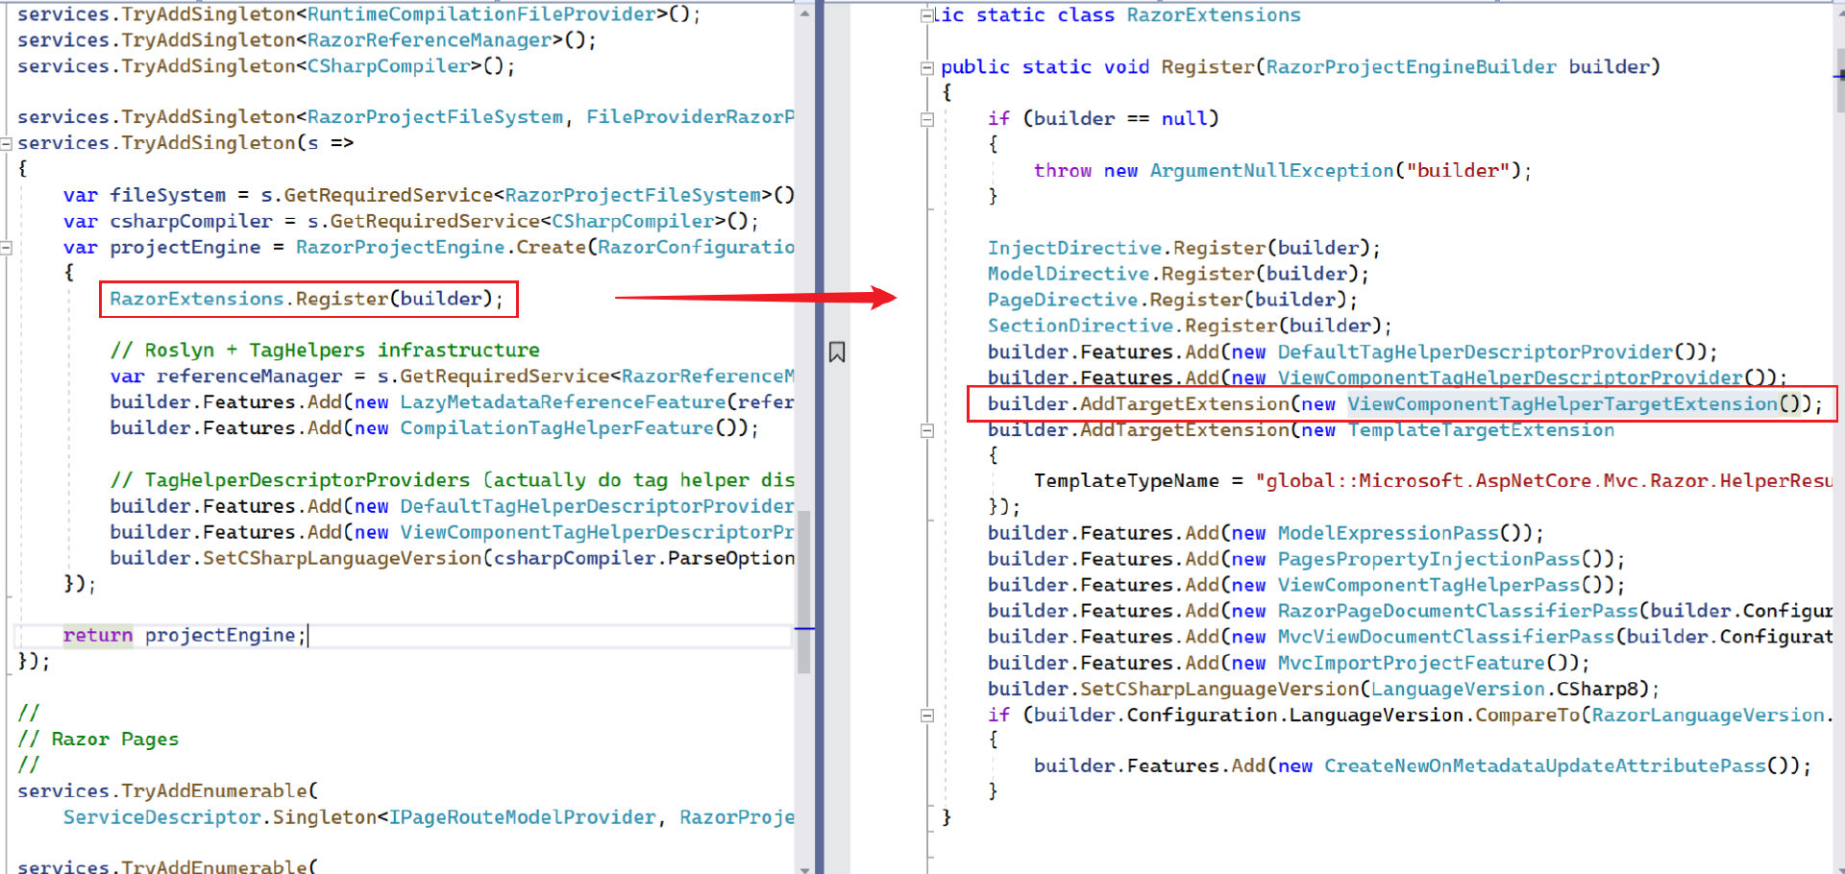Click the '// Roslyn + TagHelpers infrastructure' comment

(325, 351)
